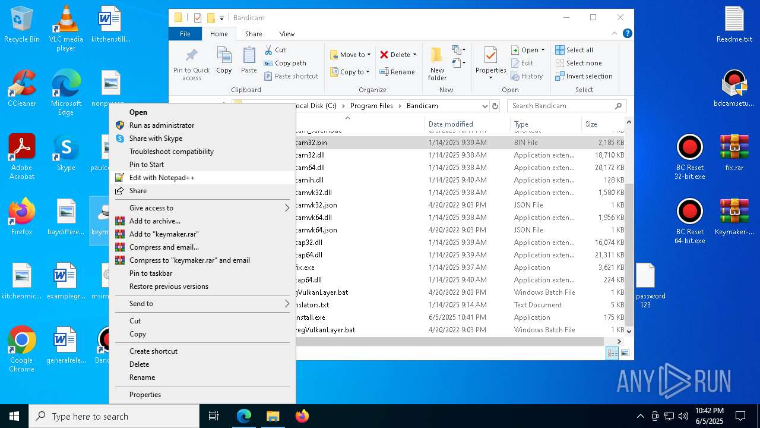The image size is (760, 428).
Task: Open the File tab in Explorer
Action: coord(185,34)
